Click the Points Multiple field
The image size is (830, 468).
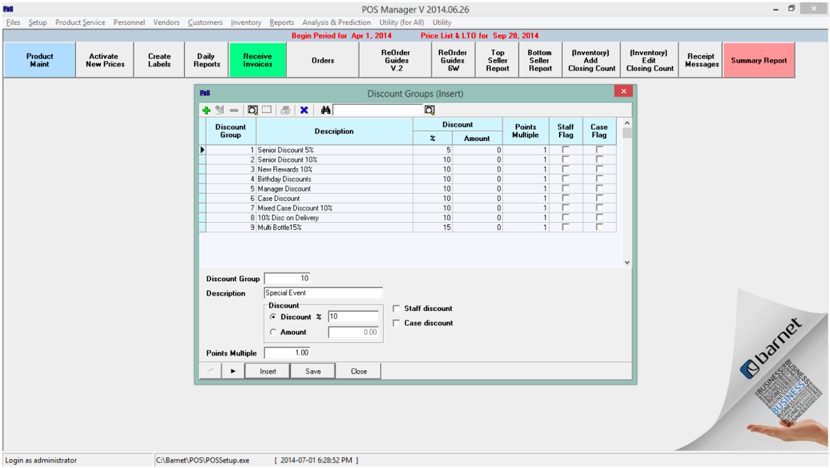[287, 353]
